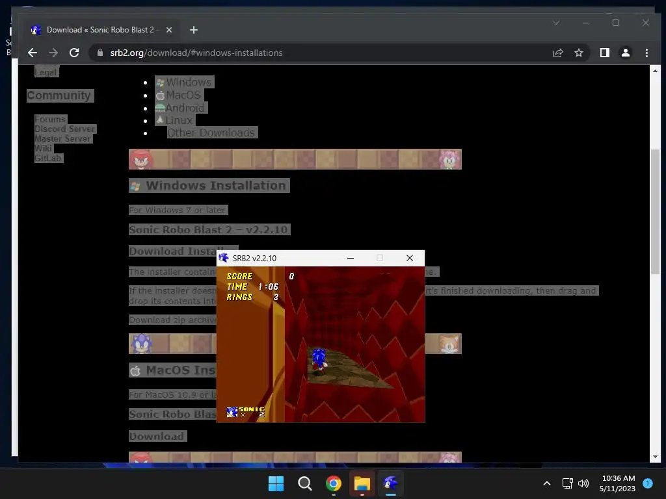666x499 pixels.
Task: Click the 'For Windows 7 or later' text
Action: pyautogui.click(x=178, y=210)
